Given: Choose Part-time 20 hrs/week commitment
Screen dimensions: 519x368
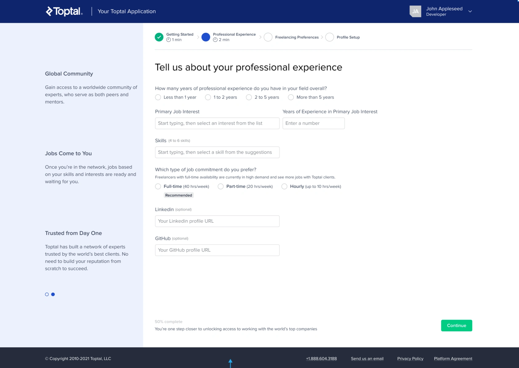Looking at the screenshot, I should coord(221,187).
